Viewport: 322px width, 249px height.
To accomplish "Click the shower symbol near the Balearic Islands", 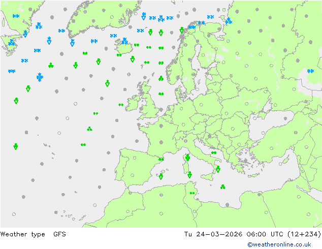I will [161, 176].
